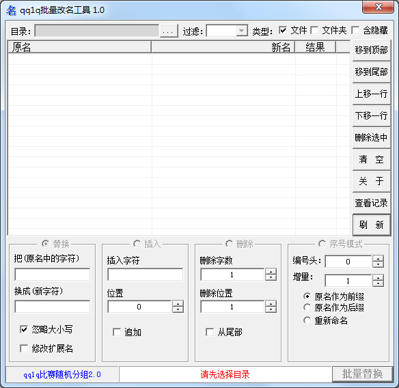Decrease the insert 位置 spinner value
Image resolution: width=399 pixels, height=388 pixels.
click(178, 309)
